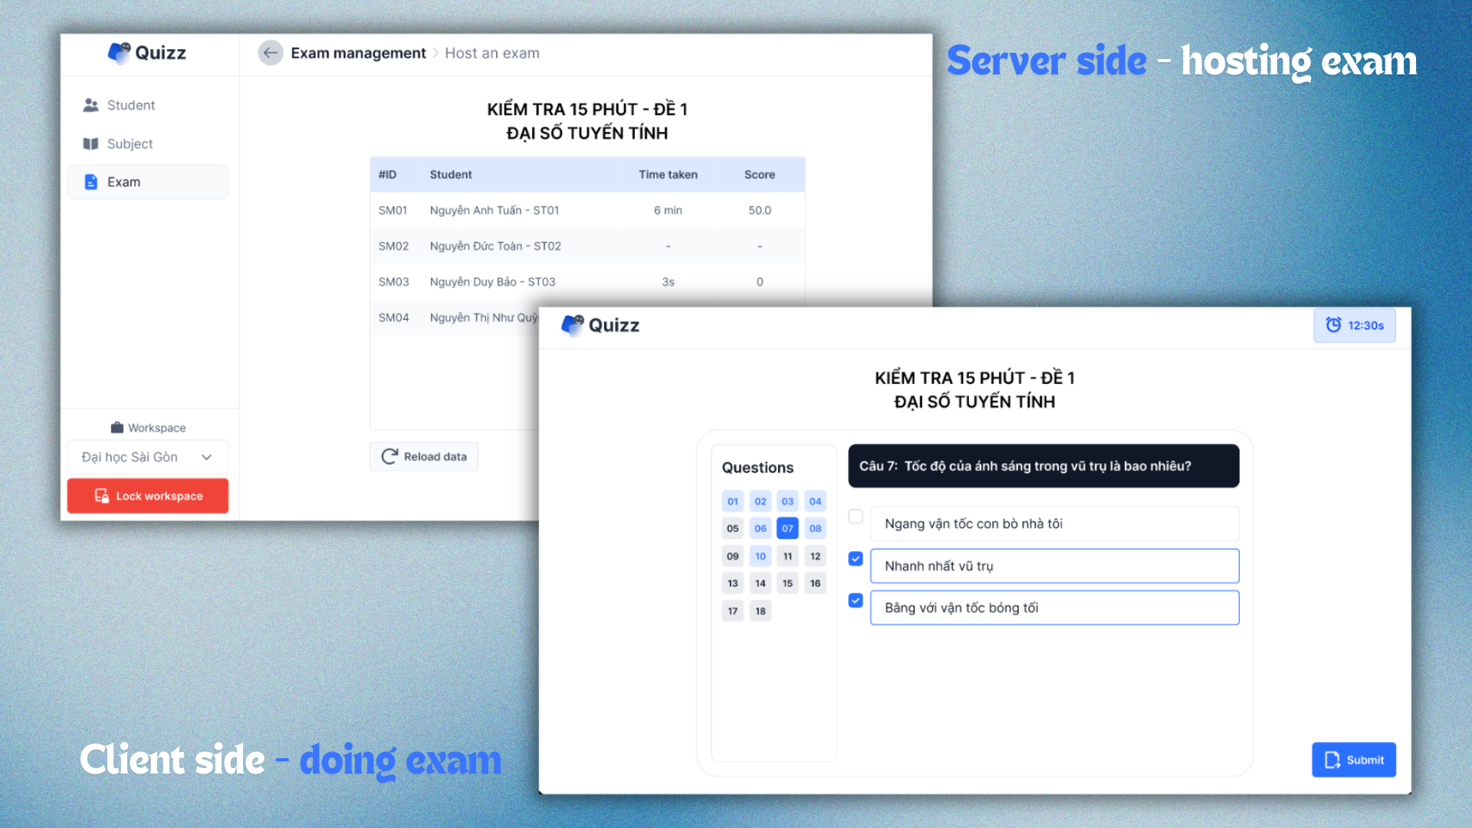Click the workspace dropdown chevron arrow
The width and height of the screenshot is (1472, 828).
[x=206, y=457]
